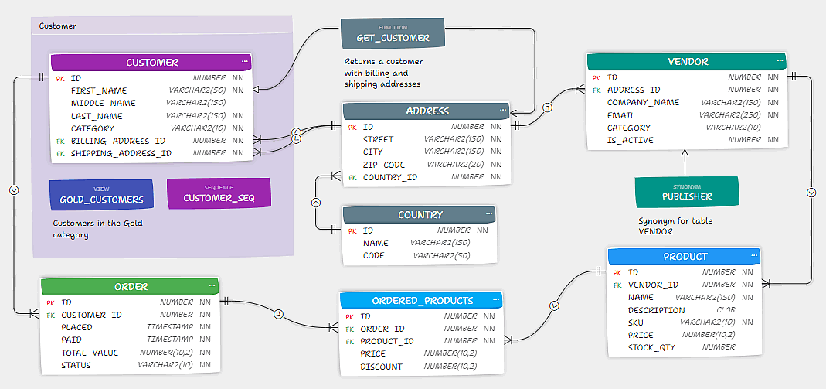This screenshot has width=826, height=389.
Task: Select the FIRST_NAME column row
Action: 151,90
